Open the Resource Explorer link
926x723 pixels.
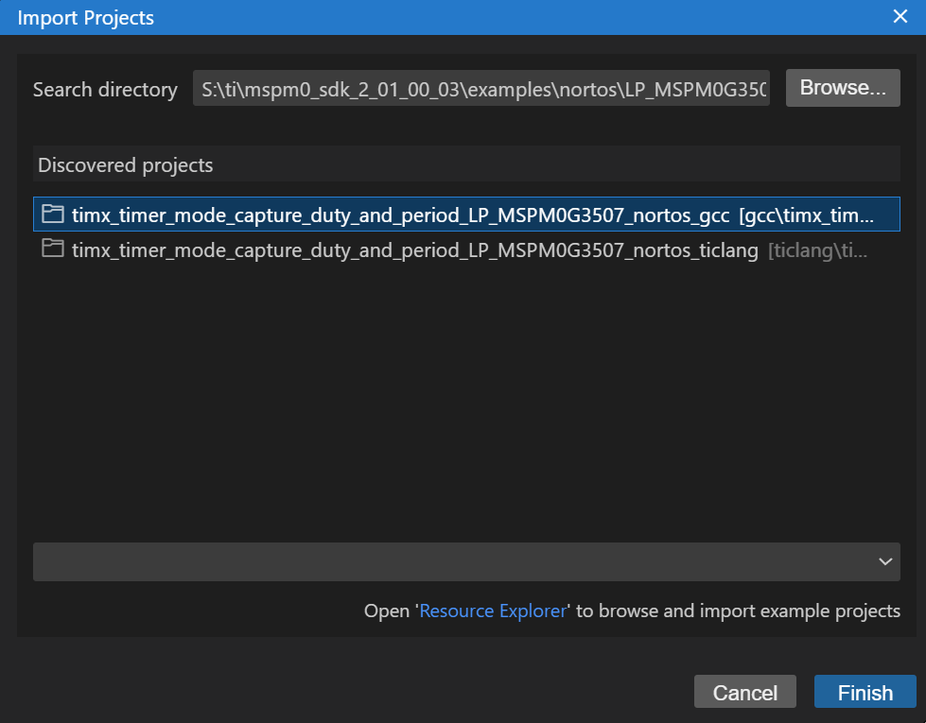click(x=493, y=611)
